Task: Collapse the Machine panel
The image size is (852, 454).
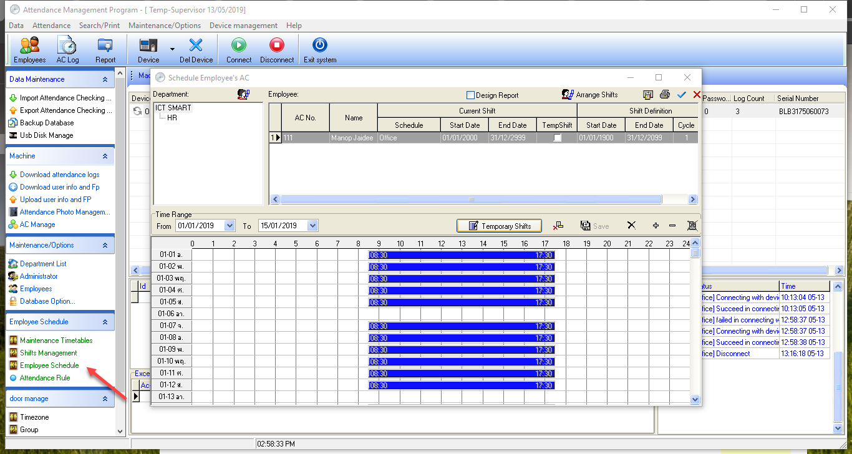Action: click(105, 156)
